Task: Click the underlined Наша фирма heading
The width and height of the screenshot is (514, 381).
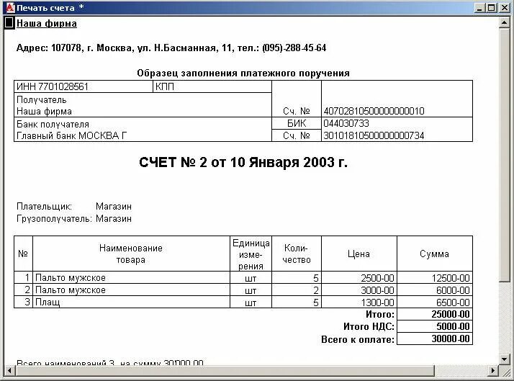Action: tap(47, 24)
